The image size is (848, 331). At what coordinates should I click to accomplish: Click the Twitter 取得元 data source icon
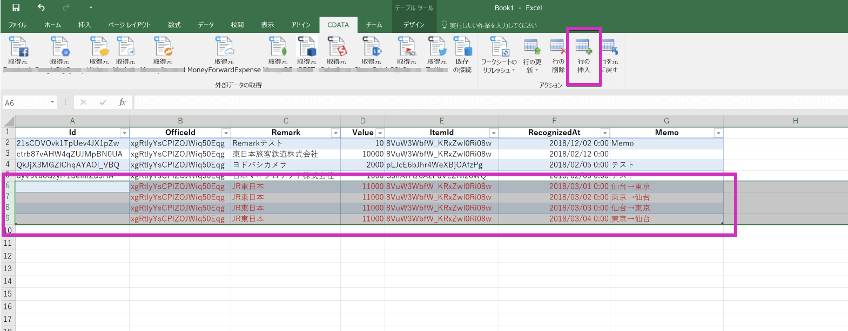436,47
